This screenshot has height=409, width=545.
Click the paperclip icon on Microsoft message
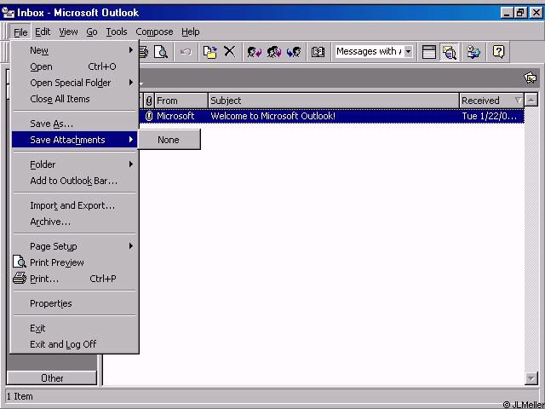149,116
